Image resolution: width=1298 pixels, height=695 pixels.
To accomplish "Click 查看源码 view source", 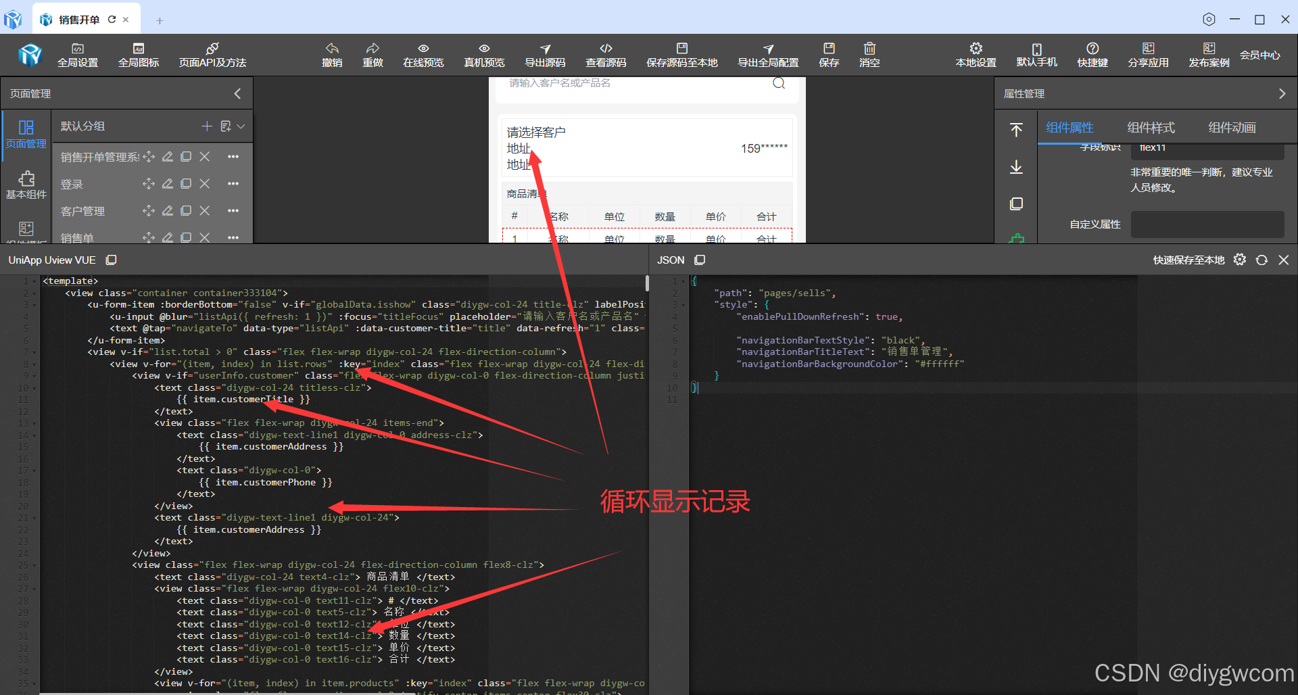I will click(606, 55).
